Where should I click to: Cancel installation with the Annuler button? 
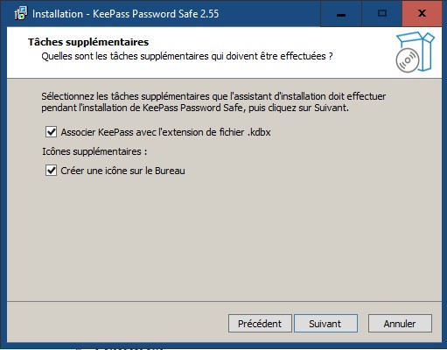pos(400,323)
